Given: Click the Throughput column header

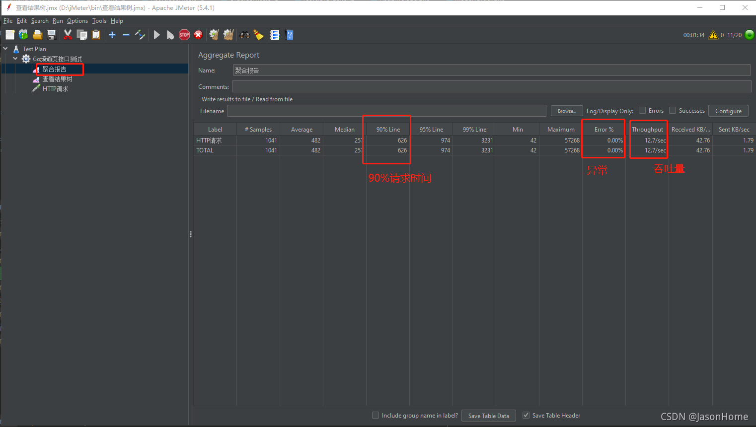Looking at the screenshot, I should pos(647,129).
